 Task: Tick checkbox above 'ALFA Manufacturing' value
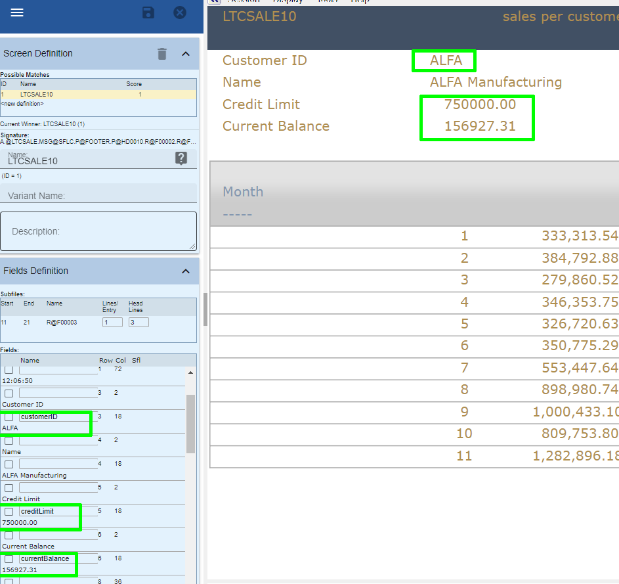tap(9, 464)
